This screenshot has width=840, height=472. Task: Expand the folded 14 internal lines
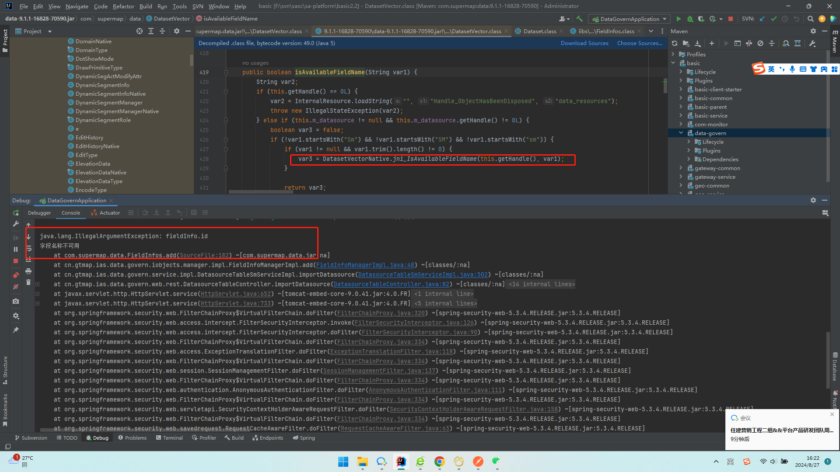click(x=542, y=284)
